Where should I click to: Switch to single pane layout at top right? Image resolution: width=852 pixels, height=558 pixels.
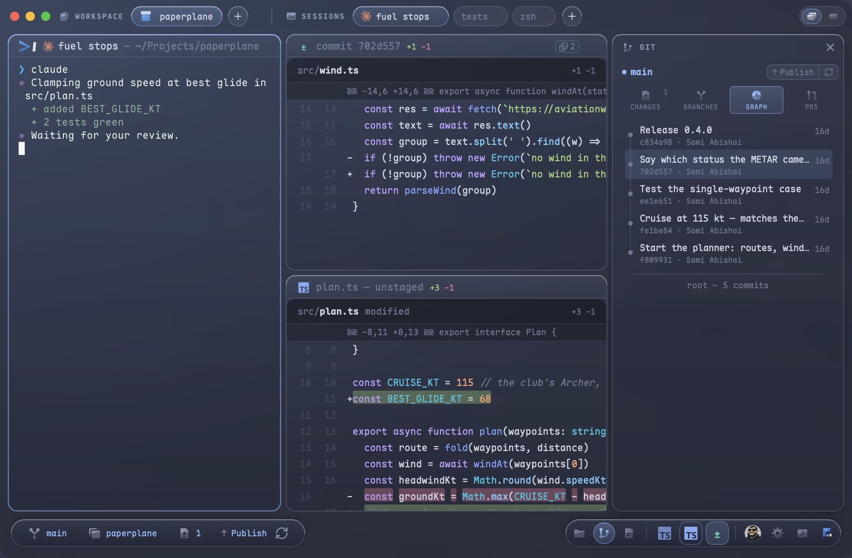(833, 16)
